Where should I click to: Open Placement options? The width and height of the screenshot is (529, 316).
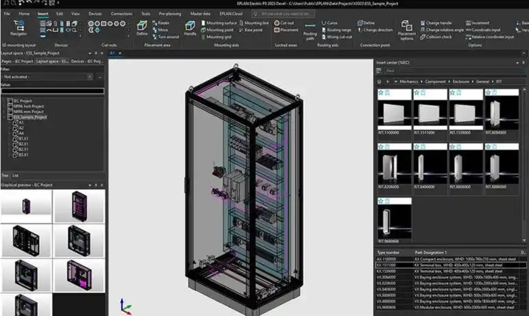tap(407, 30)
